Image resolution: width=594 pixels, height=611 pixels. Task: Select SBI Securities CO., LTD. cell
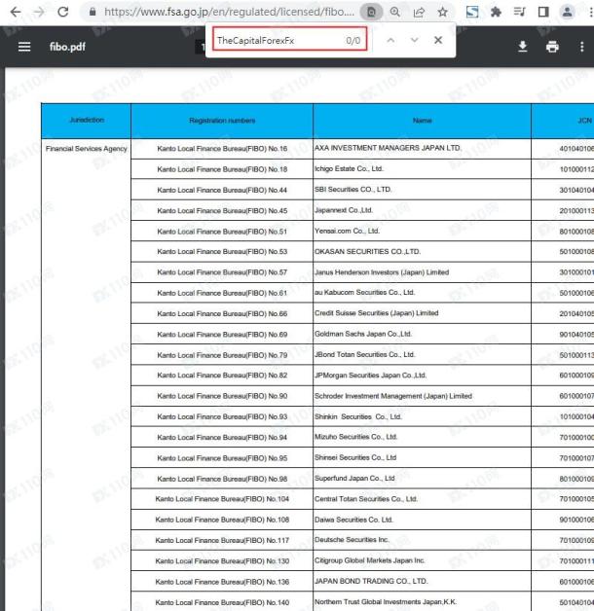pos(422,190)
